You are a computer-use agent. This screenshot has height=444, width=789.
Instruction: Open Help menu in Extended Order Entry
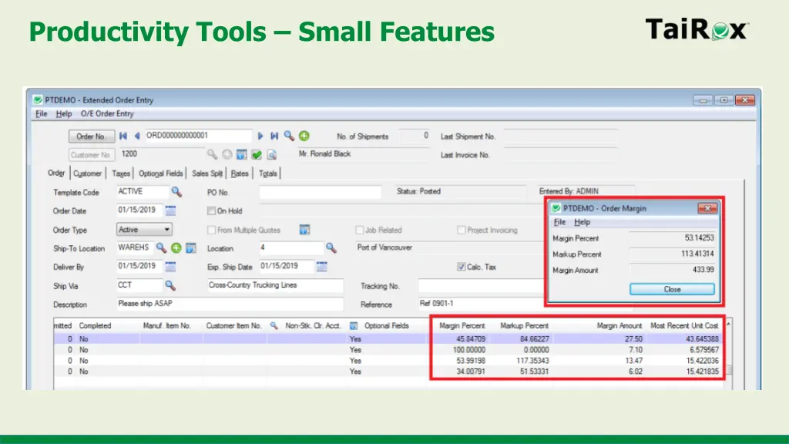pyautogui.click(x=63, y=114)
